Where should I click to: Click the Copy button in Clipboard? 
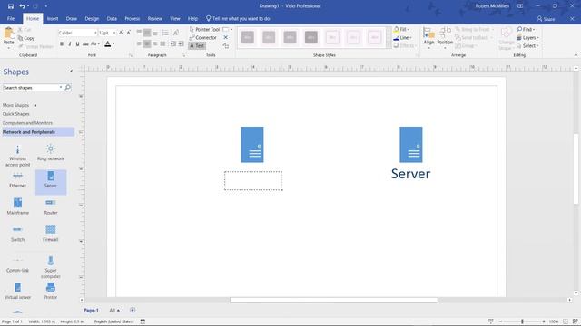click(x=26, y=38)
